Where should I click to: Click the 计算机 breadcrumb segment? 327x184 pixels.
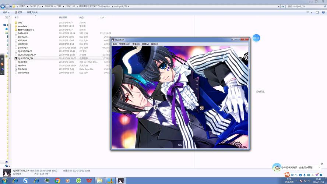coord(22,7)
